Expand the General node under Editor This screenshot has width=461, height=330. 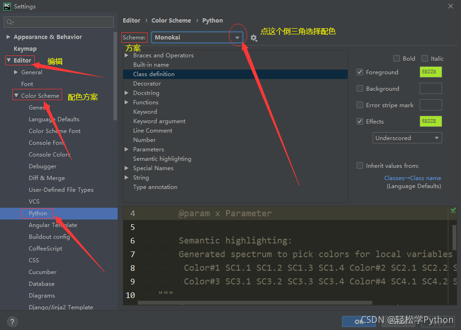[16, 72]
